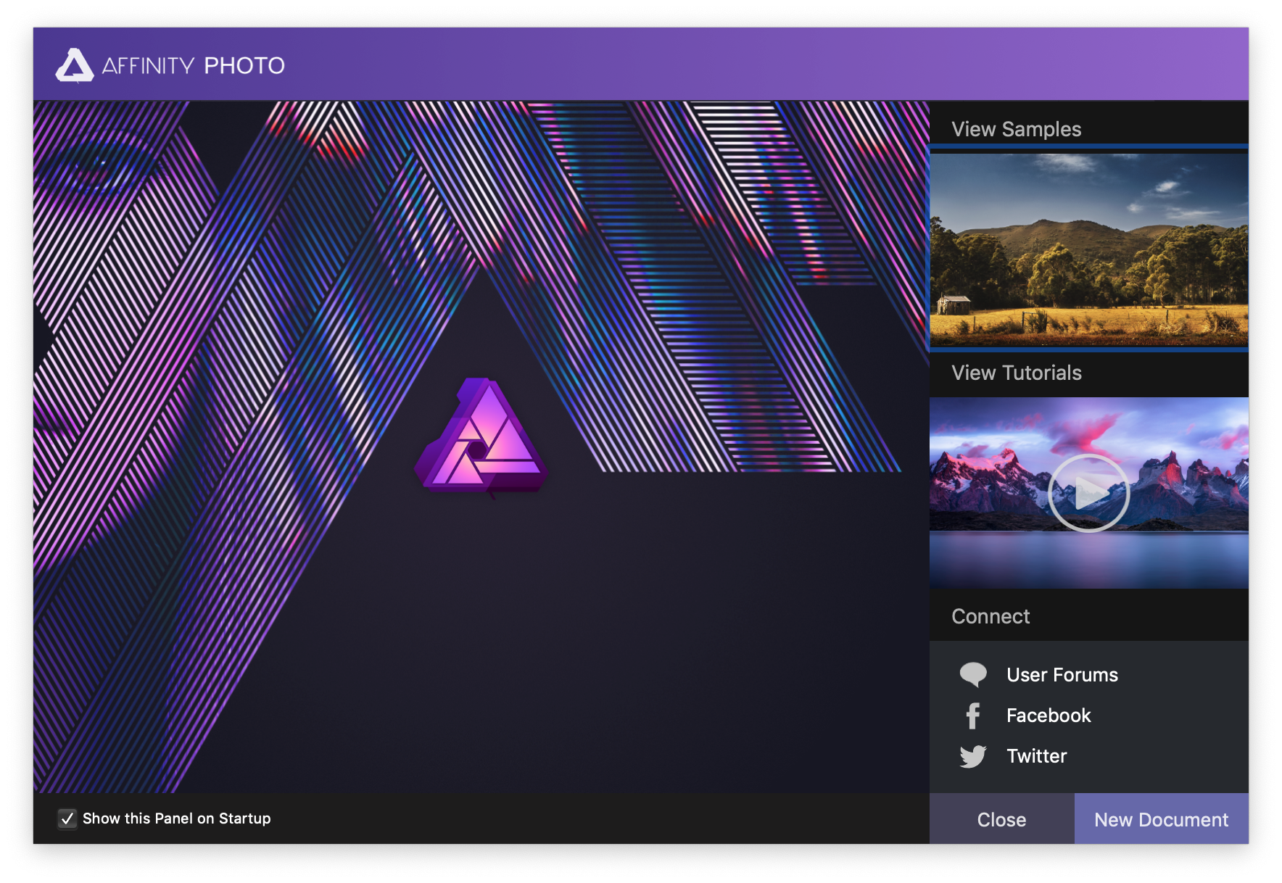Visit the Facebook page link
The width and height of the screenshot is (1282, 883).
coord(1049,716)
